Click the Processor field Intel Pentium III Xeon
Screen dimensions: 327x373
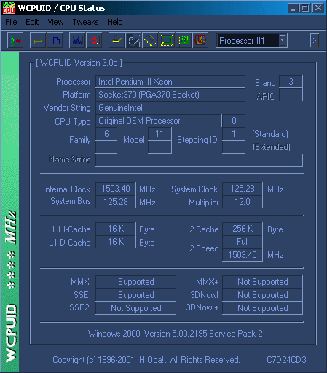170,82
